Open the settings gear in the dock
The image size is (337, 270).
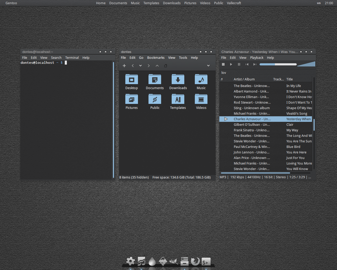tap(130, 261)
